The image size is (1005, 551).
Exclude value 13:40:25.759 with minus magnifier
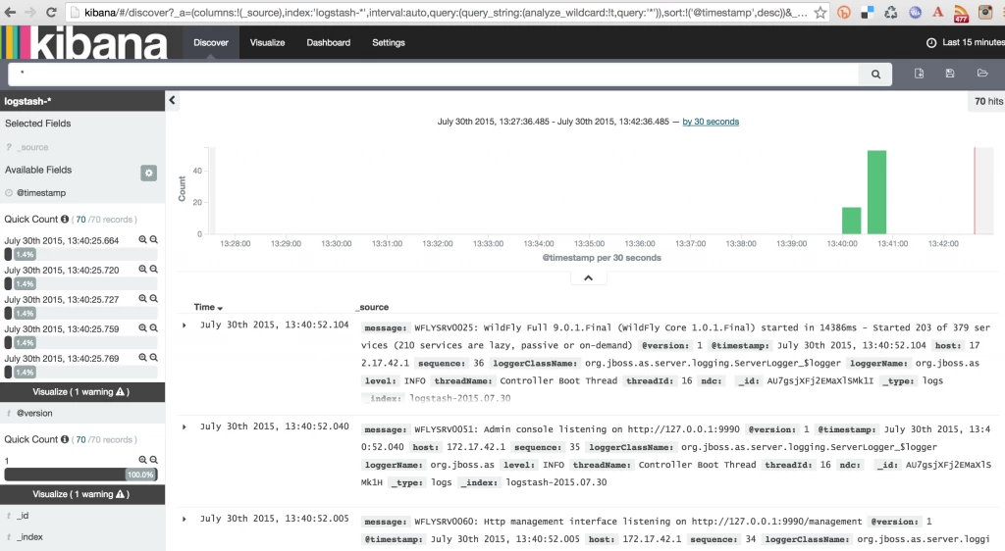(x=154, y=328)
